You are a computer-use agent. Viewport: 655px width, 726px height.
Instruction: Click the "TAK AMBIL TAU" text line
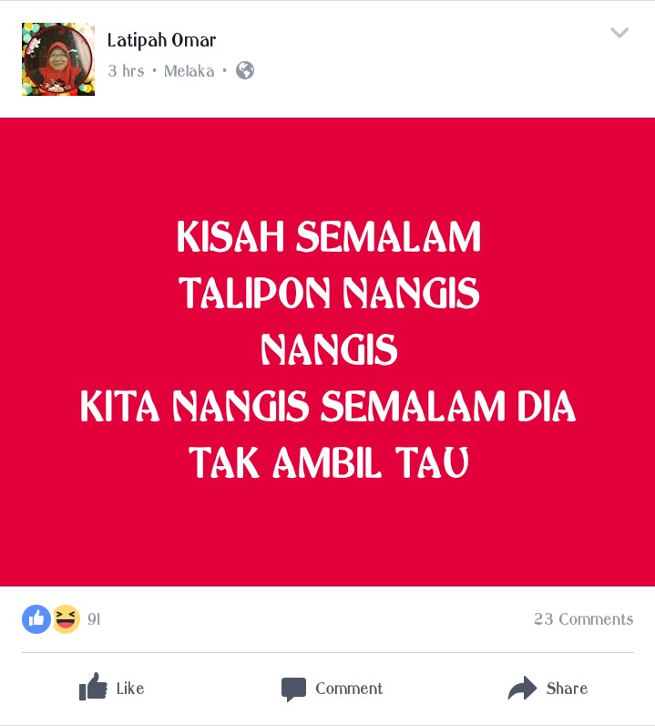pyautogui.click(x=329, y=462)
